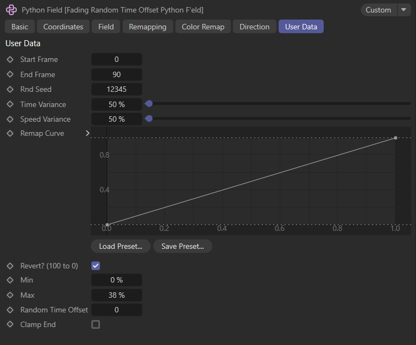Click keyframe diamond next to End Frame
The image size is (416, 345).
coord(10,74)
